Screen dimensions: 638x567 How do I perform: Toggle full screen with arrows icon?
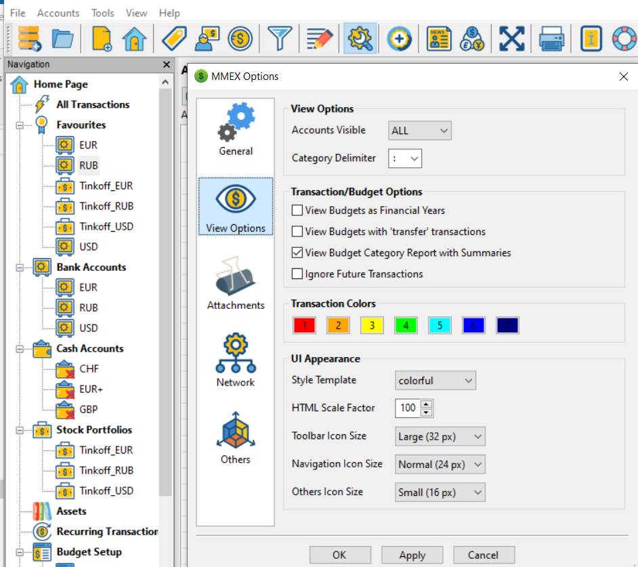point(511,39)
